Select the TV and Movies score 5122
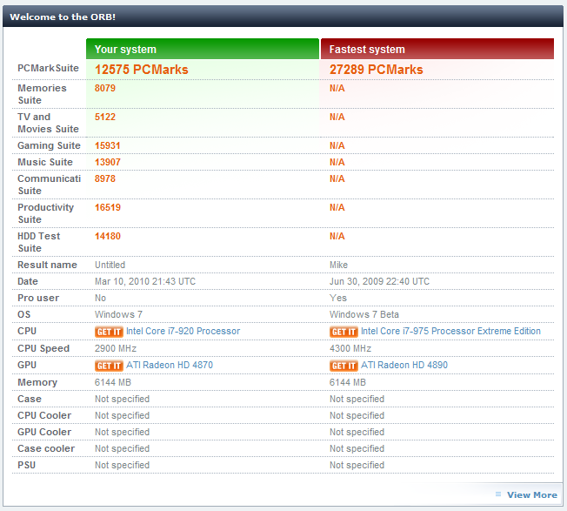Viewport: 567px width, 511px height. point(105,117)
